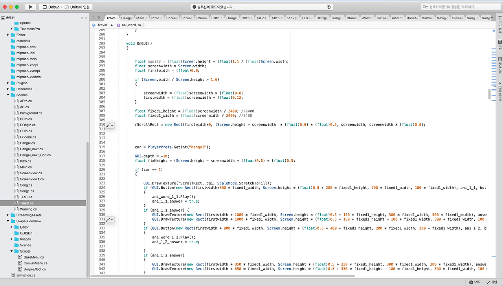
Task: Select the mipmap-hdpi folder
Action: [26, 47]
